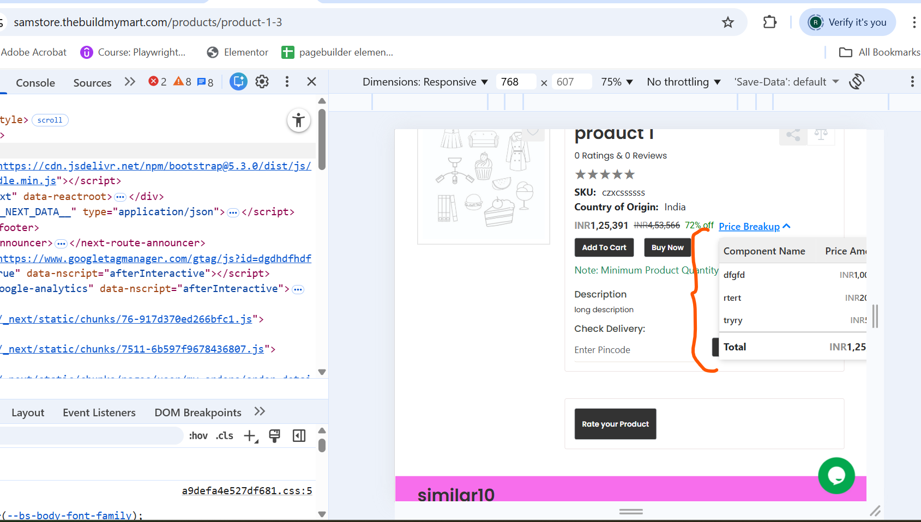Viewport: 921px width, 522px height.
Task: Open the pagebuilder elements bookmark
Action: [x=338, y=52]
